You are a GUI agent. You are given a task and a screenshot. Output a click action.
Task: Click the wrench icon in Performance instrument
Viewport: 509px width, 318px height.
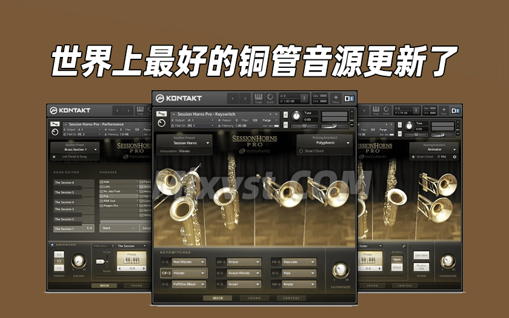click(55, 124)
